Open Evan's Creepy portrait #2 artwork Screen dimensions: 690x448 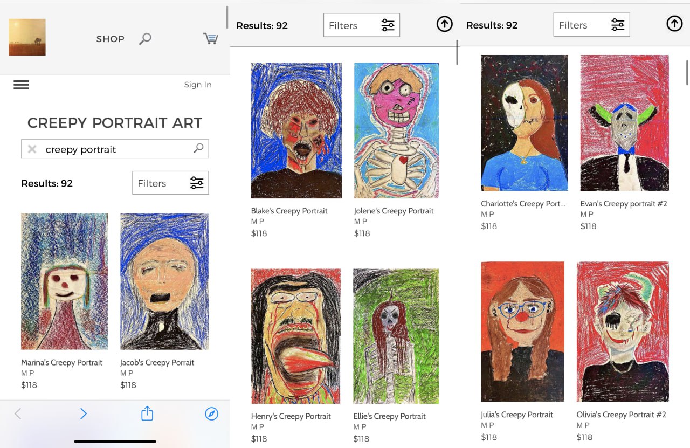(624, 123)
